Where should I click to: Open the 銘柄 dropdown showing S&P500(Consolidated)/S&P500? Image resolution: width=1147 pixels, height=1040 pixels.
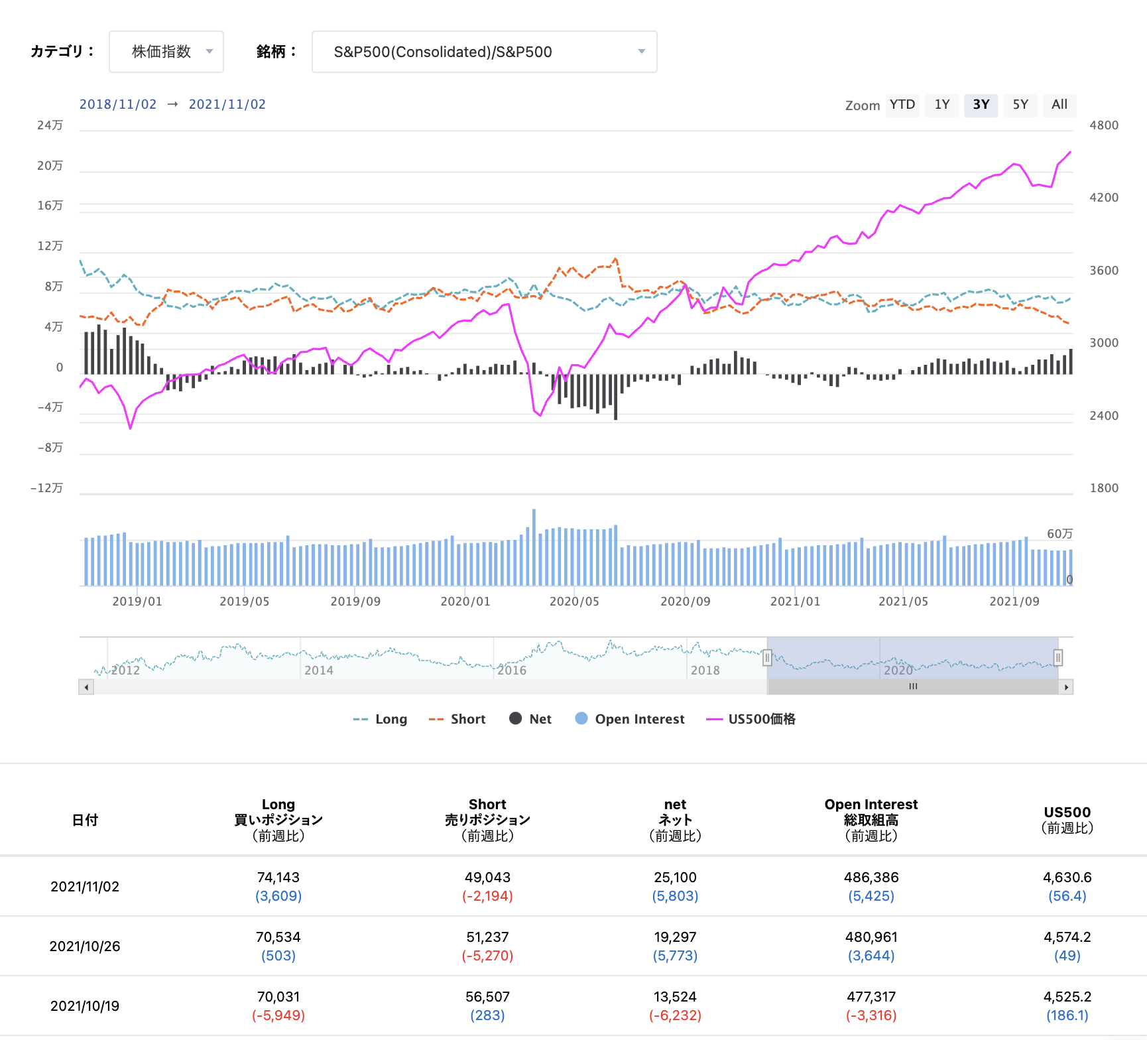pos(484,52)
